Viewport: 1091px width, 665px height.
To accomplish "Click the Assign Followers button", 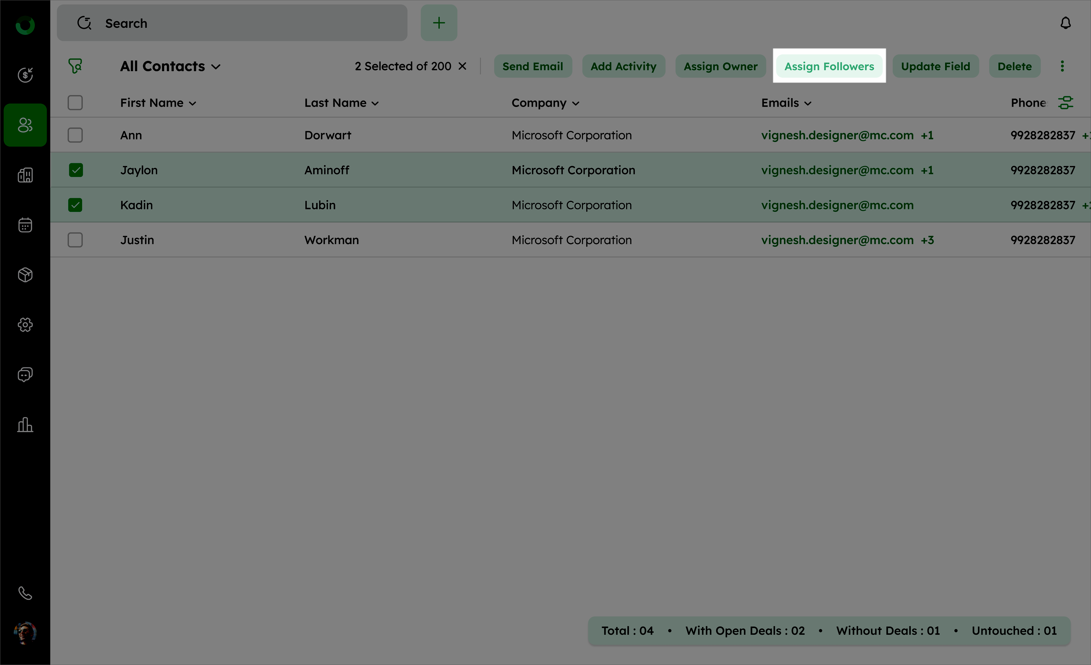I will tap(829, 66).
